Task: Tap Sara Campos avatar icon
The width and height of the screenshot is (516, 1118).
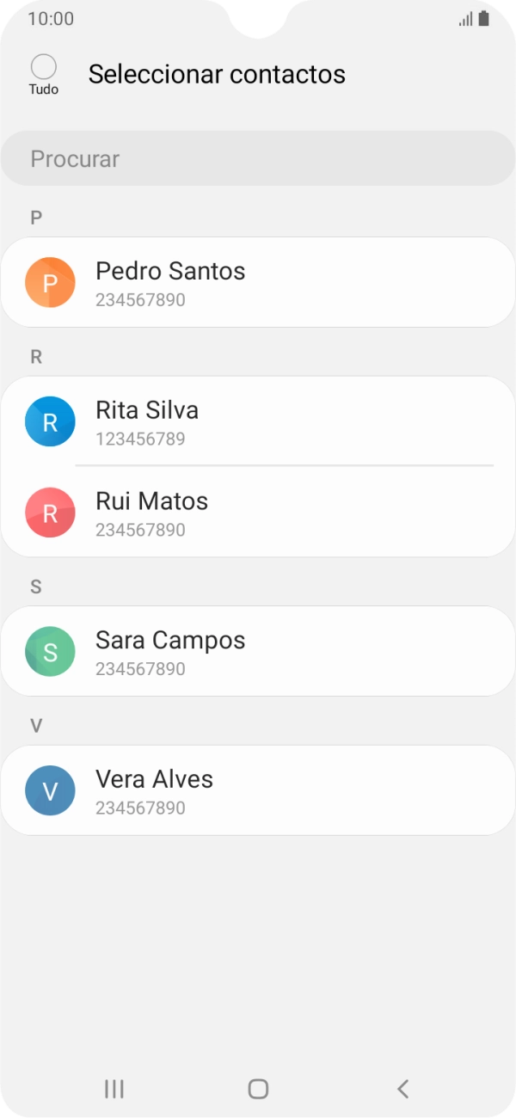Action: point(50,652)
